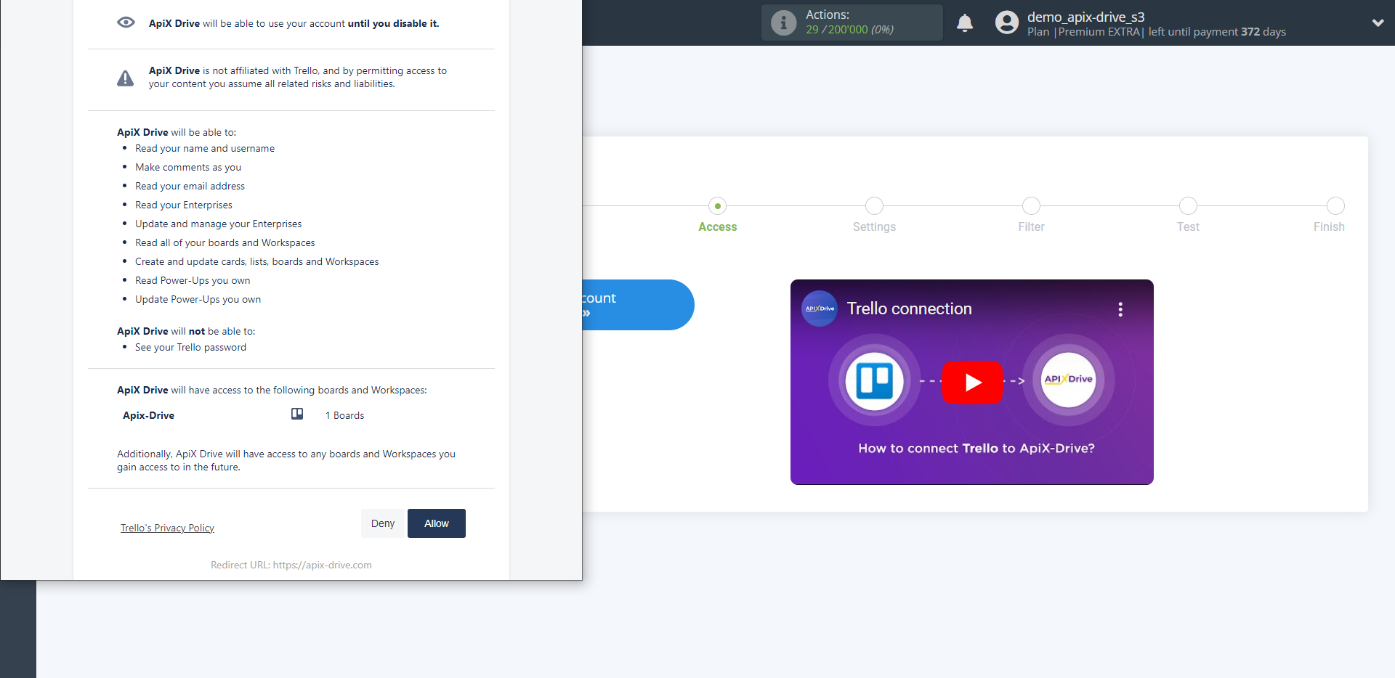The image size is (1395, 678).
Task: Click 'Update and manage your Enterprises' permission
Action: [218, 224]
